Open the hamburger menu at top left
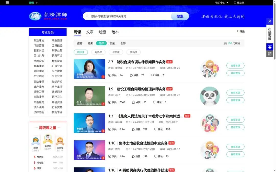This screenshot has width=276, height=172. click(x=7, y=3)
